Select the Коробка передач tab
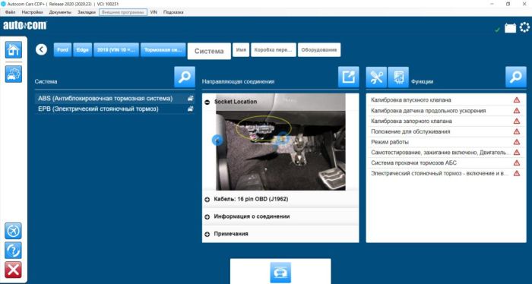This screenshot has width=532, height=284. click(273, 50)
